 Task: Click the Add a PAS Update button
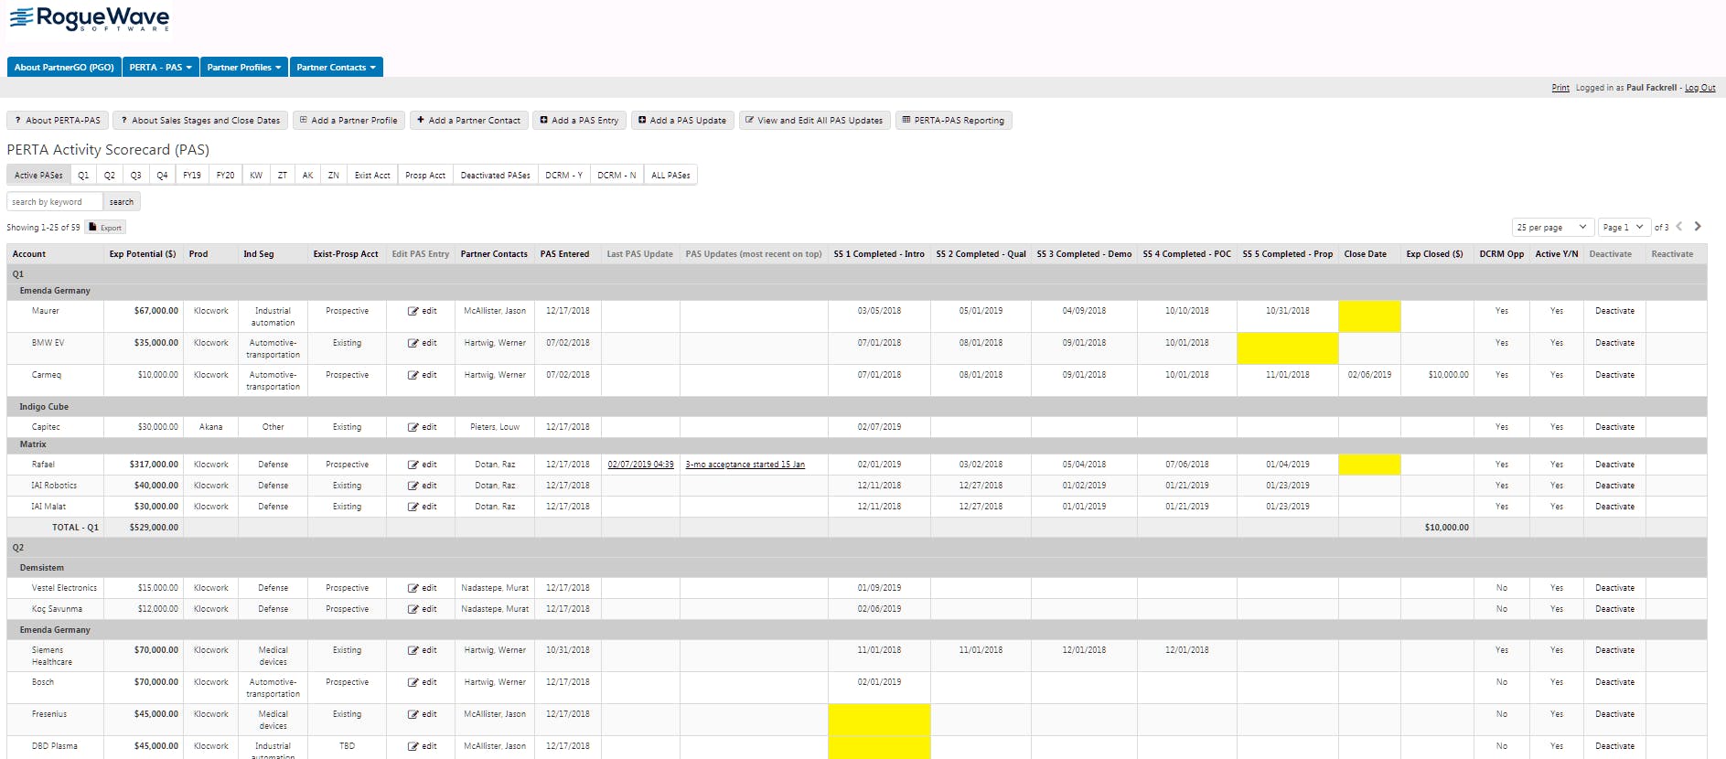point(682,120)
